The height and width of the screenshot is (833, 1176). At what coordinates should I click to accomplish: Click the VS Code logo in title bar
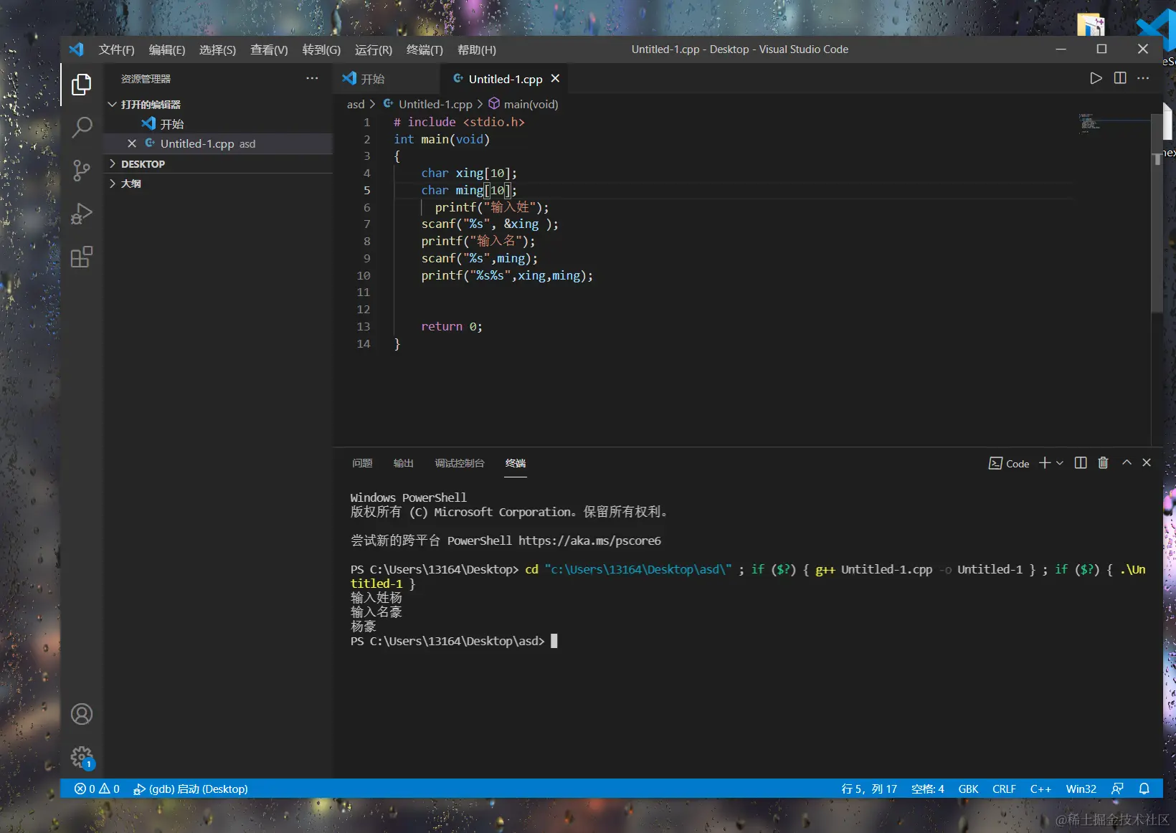click(76, 49)
